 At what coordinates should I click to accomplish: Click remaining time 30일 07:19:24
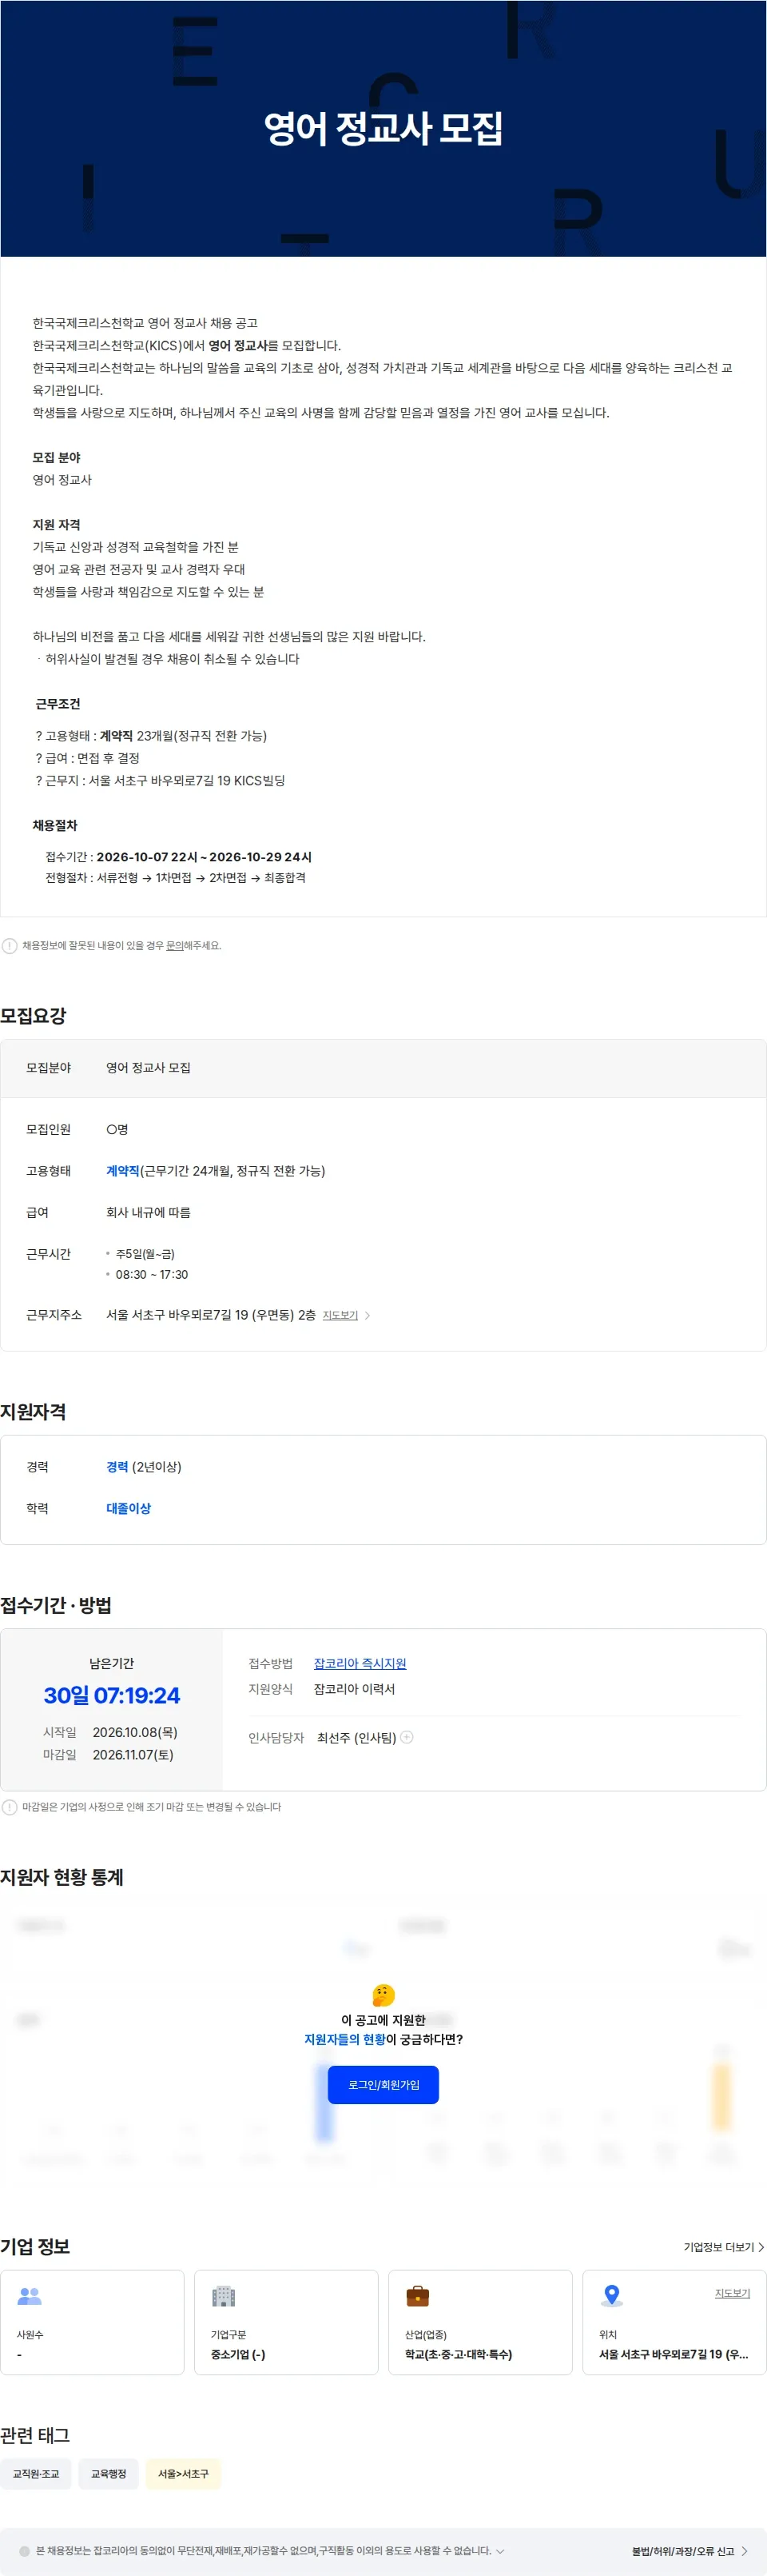pyautogui.click(x=112, y=1695)
